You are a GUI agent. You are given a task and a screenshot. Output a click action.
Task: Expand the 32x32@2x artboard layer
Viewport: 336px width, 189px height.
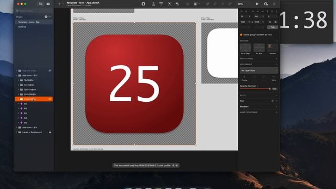pos(18,85)
